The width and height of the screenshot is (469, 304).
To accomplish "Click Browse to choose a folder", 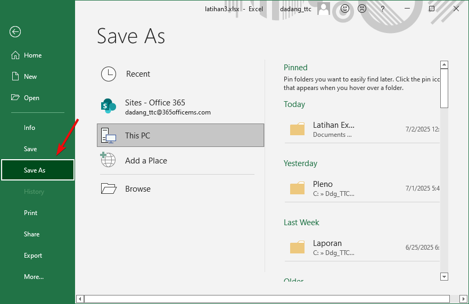I will [x=180, y=189].
